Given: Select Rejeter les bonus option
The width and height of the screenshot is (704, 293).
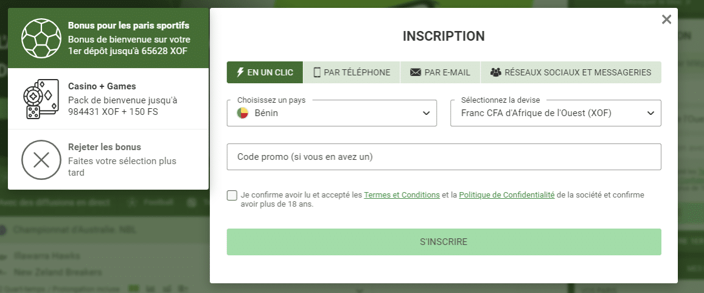Looking at the screenshot, I should point(108,160).
